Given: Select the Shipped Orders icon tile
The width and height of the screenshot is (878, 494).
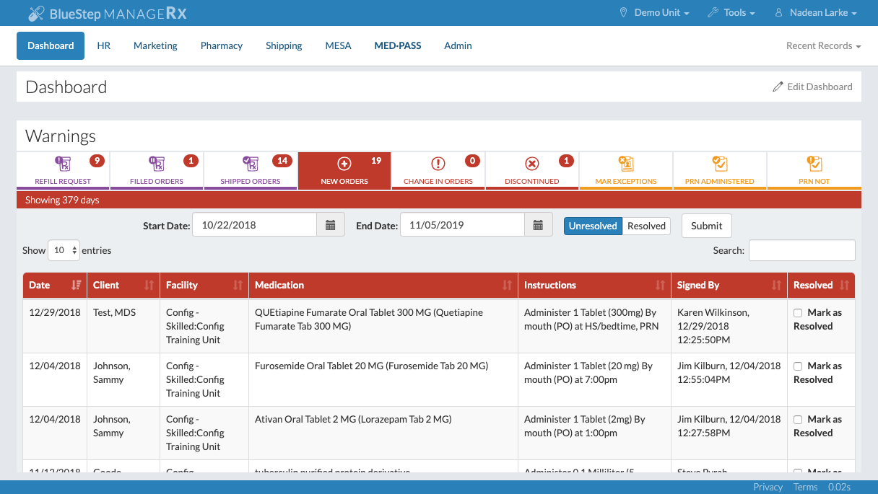Looking at the screenshot, I should (x=251, y=164).
